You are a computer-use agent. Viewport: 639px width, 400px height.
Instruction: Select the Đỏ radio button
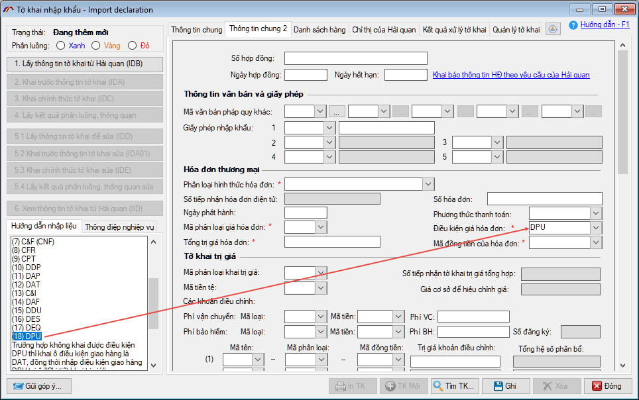pyautogui.click(x=133, y=46)
